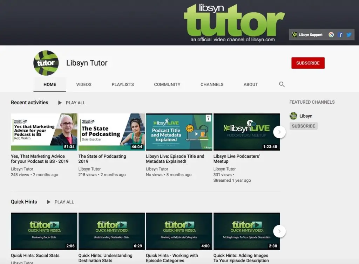
Task: Subscribe to the featured Libsyn channel
Action: point(303,126)
